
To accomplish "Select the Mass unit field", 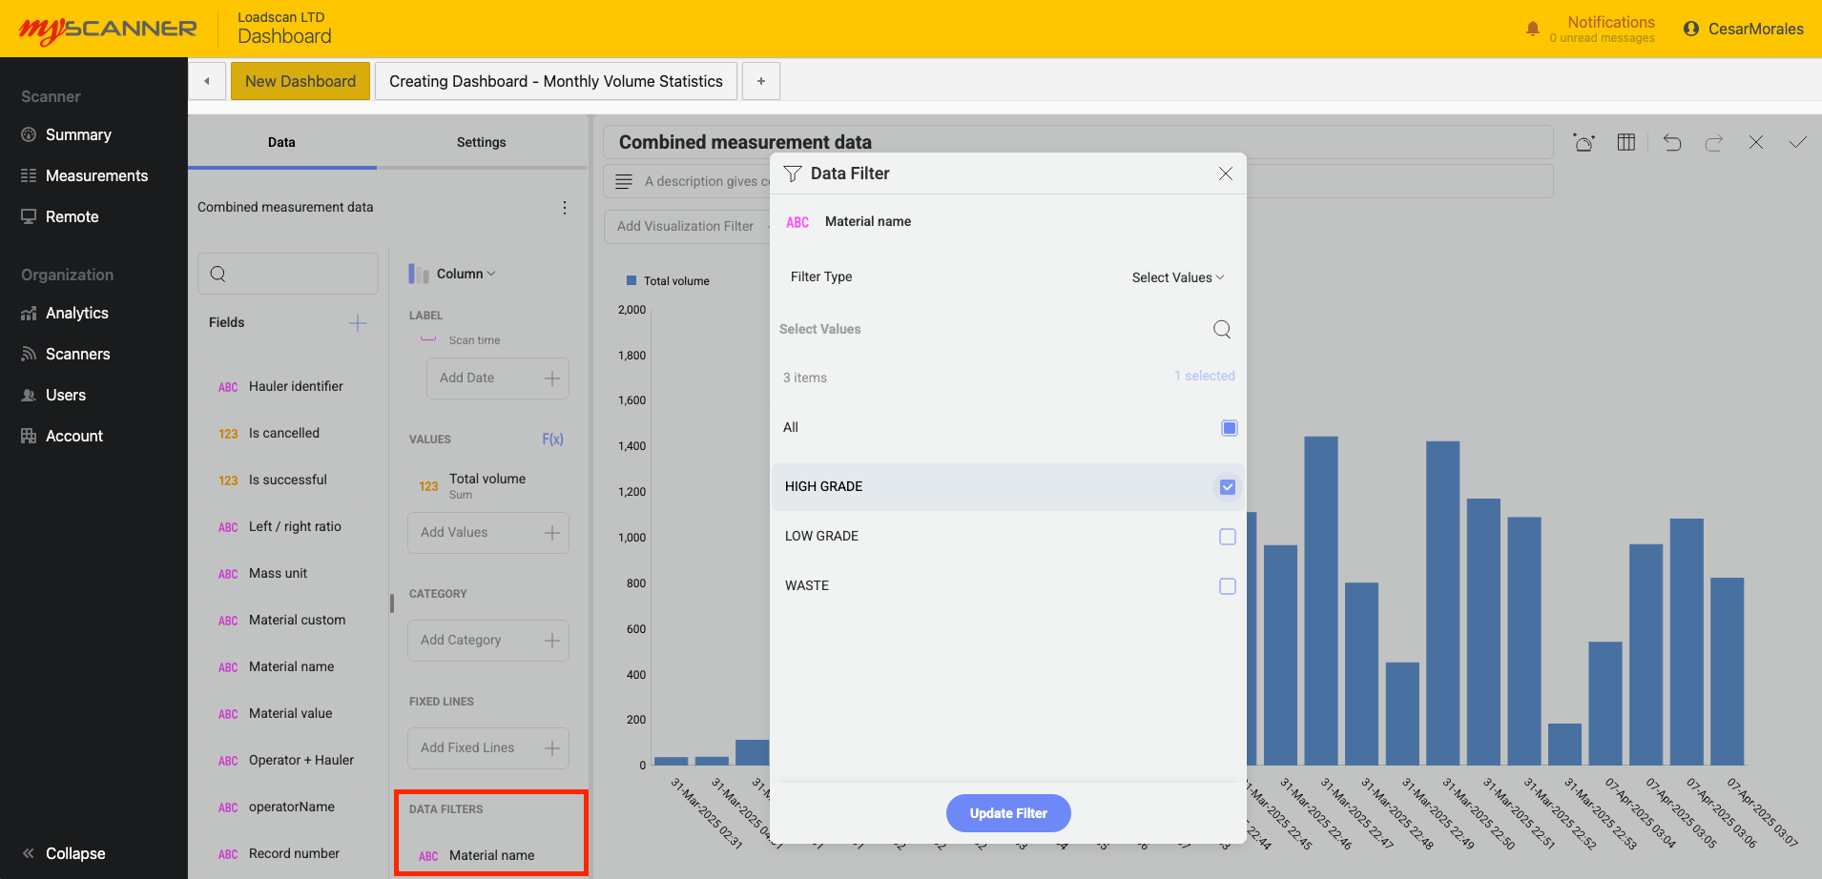I will tap(278, 573).
